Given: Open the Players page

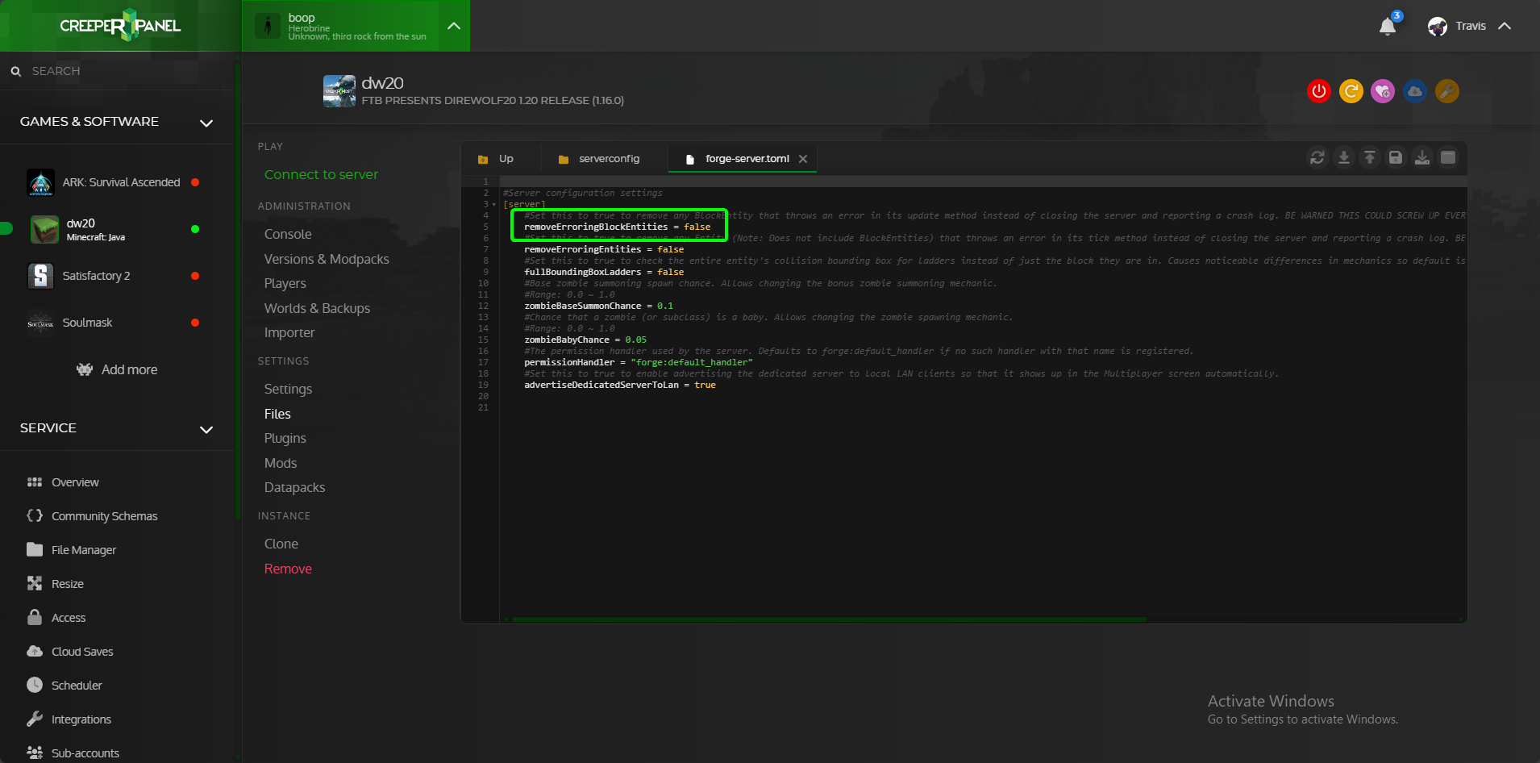Looking at the screenshot, I should pyautogui.click(x=285, y=283).
